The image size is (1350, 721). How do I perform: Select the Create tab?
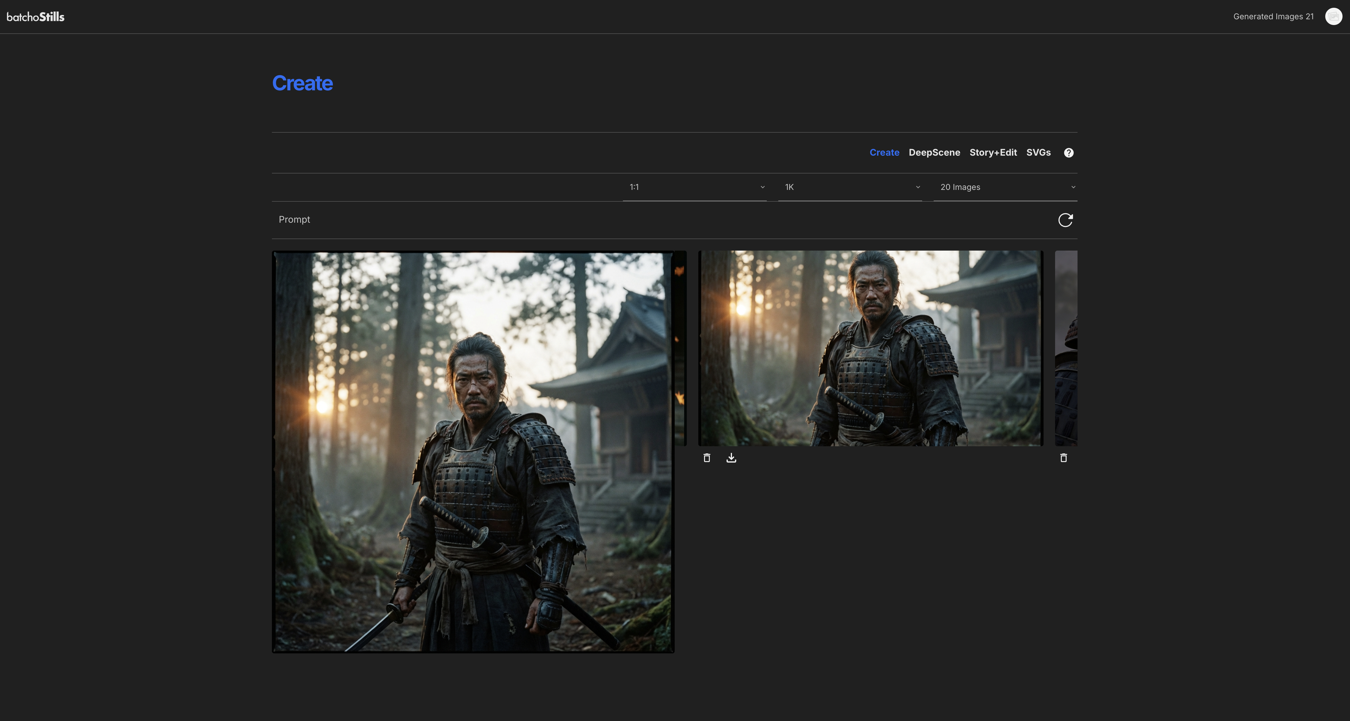coord(884,152)
